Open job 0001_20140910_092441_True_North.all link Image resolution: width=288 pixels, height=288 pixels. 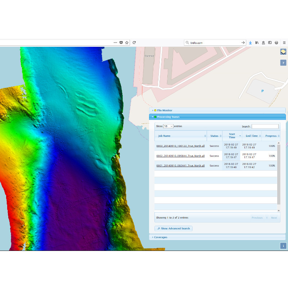click(180, 166)
